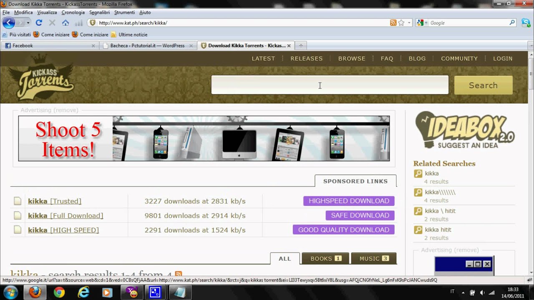Screen dimensions: 534x300
Task: Click the SAFE DOWNLOAD button
Action: point(360,215)
